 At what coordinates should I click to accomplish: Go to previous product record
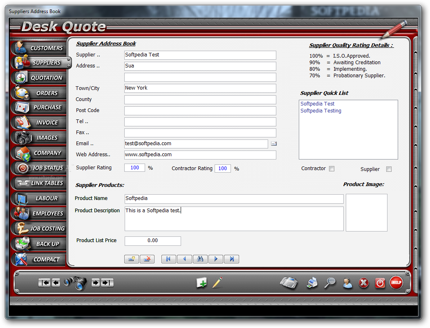(x=184, y=259)
